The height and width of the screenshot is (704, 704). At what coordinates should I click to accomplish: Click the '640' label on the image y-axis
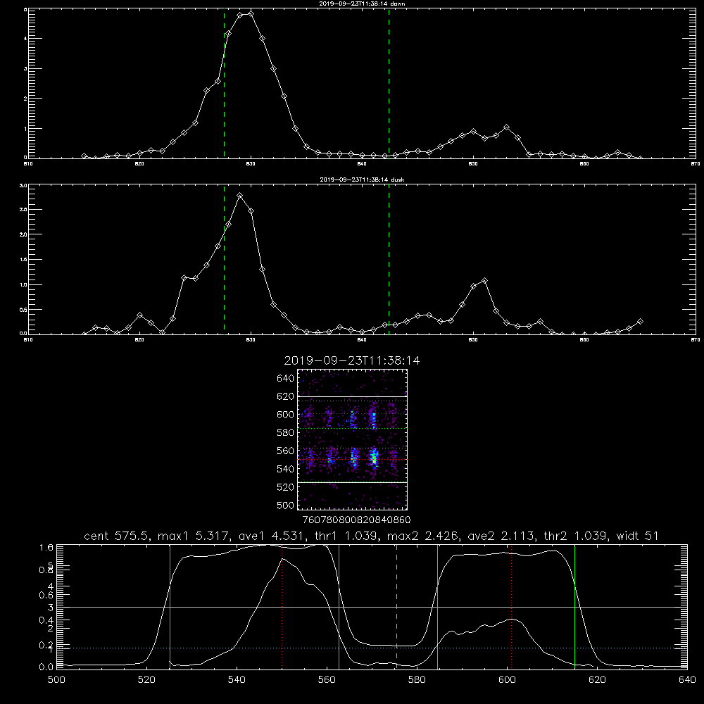point(286,379)
